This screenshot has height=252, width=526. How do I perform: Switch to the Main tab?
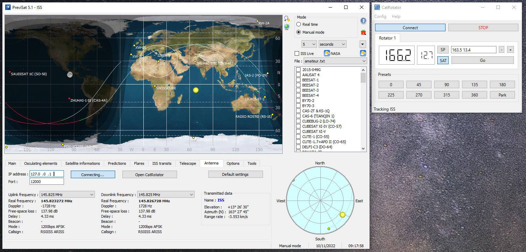[12, 163]
